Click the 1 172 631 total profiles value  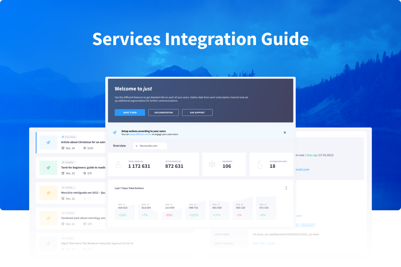(x=139, y=166)
